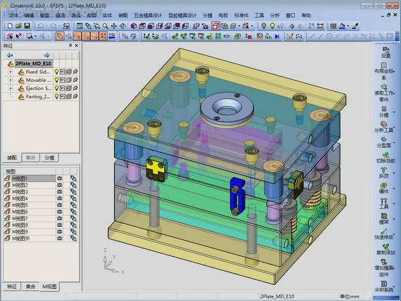The width and height of the screenshot is (401, 301).
Task: Click 复制添加 in the right guide bar
Action: 386,250
